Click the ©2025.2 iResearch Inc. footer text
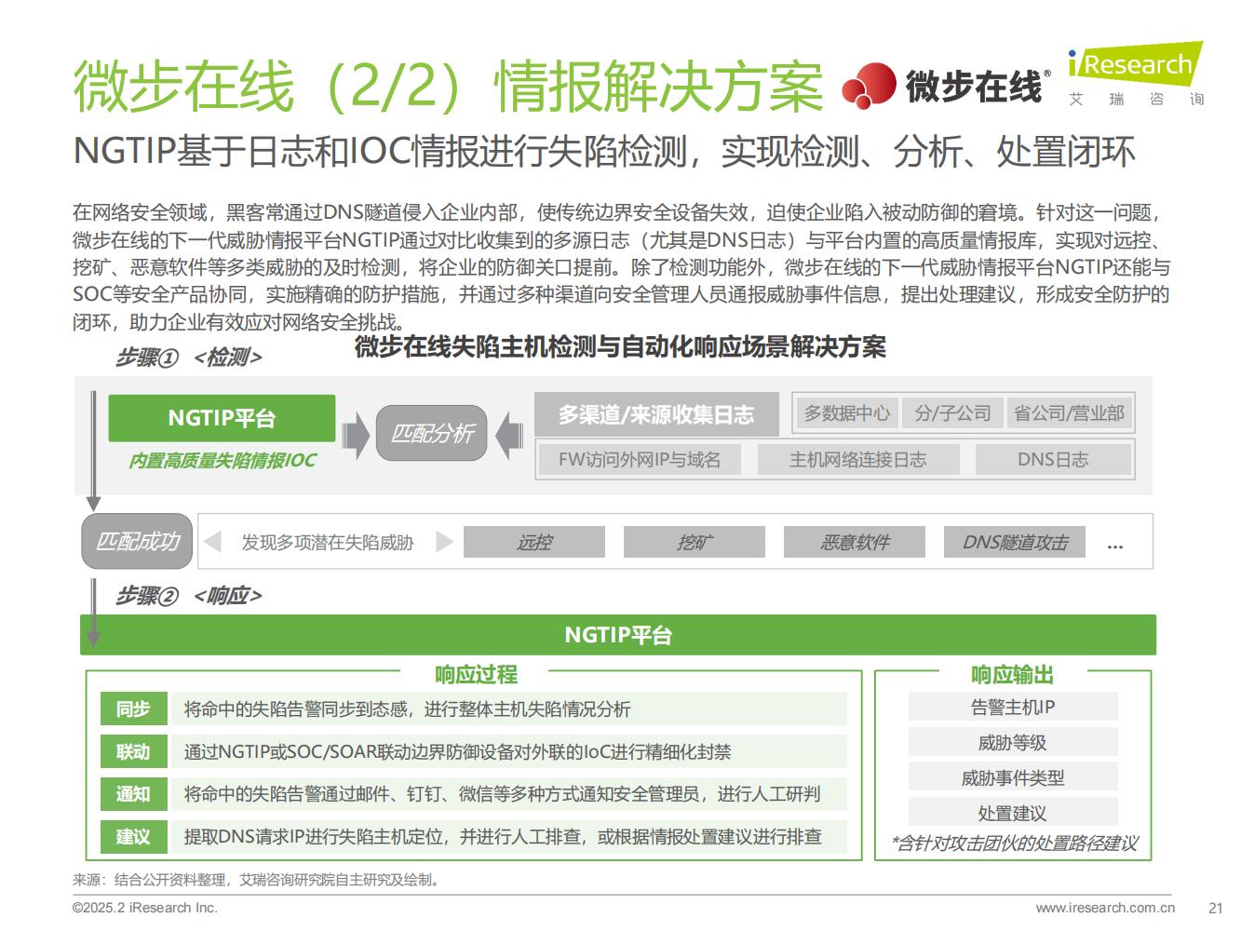The height and width of the screenshot is (931, 1241). pos(145,908)
